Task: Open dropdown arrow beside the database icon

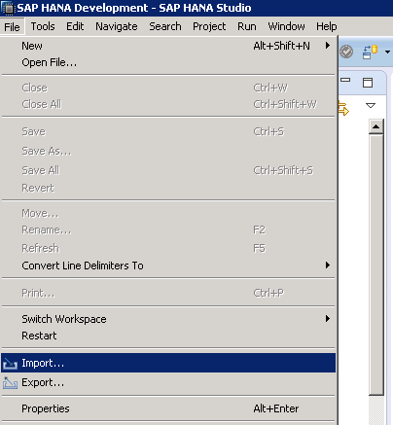Action: click(x=387, y=52)
